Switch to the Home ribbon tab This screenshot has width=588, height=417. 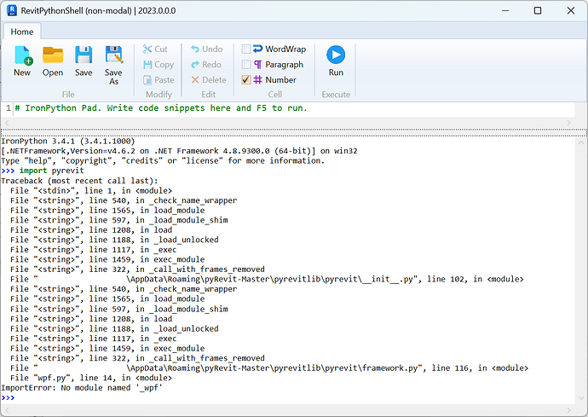point(22,32)
